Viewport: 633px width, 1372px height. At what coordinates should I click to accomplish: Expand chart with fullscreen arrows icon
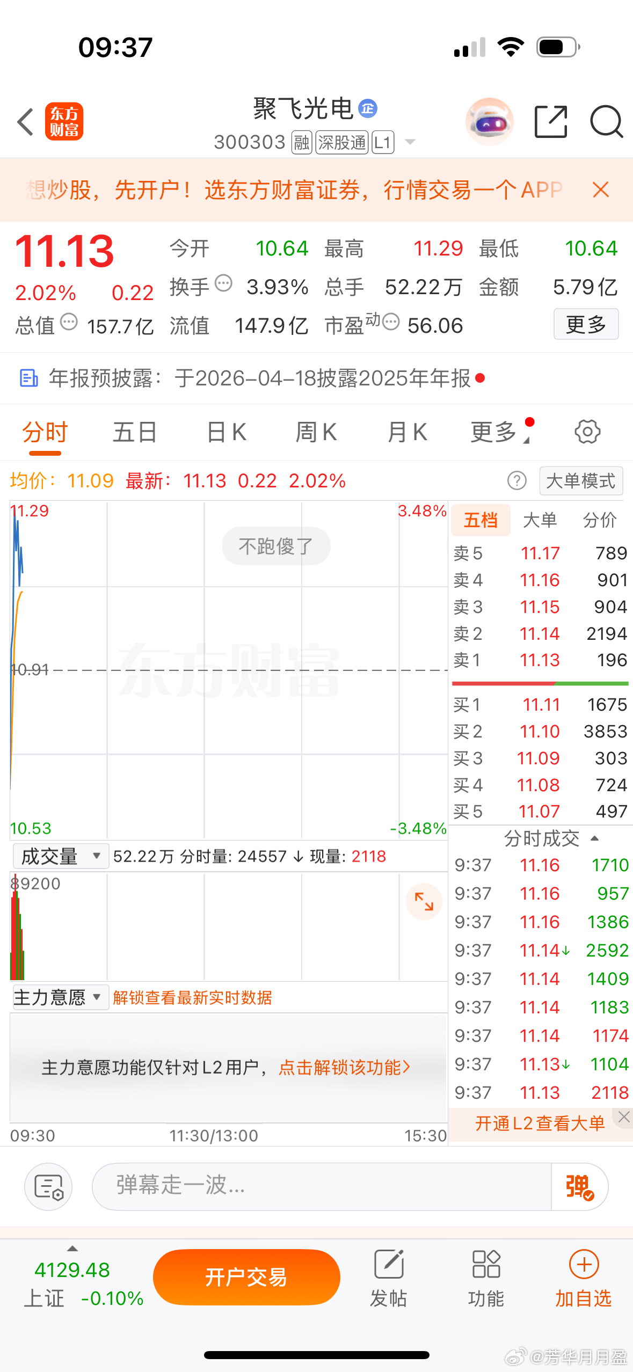424,901
